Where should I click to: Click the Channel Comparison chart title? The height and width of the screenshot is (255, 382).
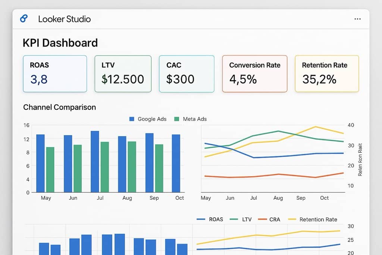59,107
